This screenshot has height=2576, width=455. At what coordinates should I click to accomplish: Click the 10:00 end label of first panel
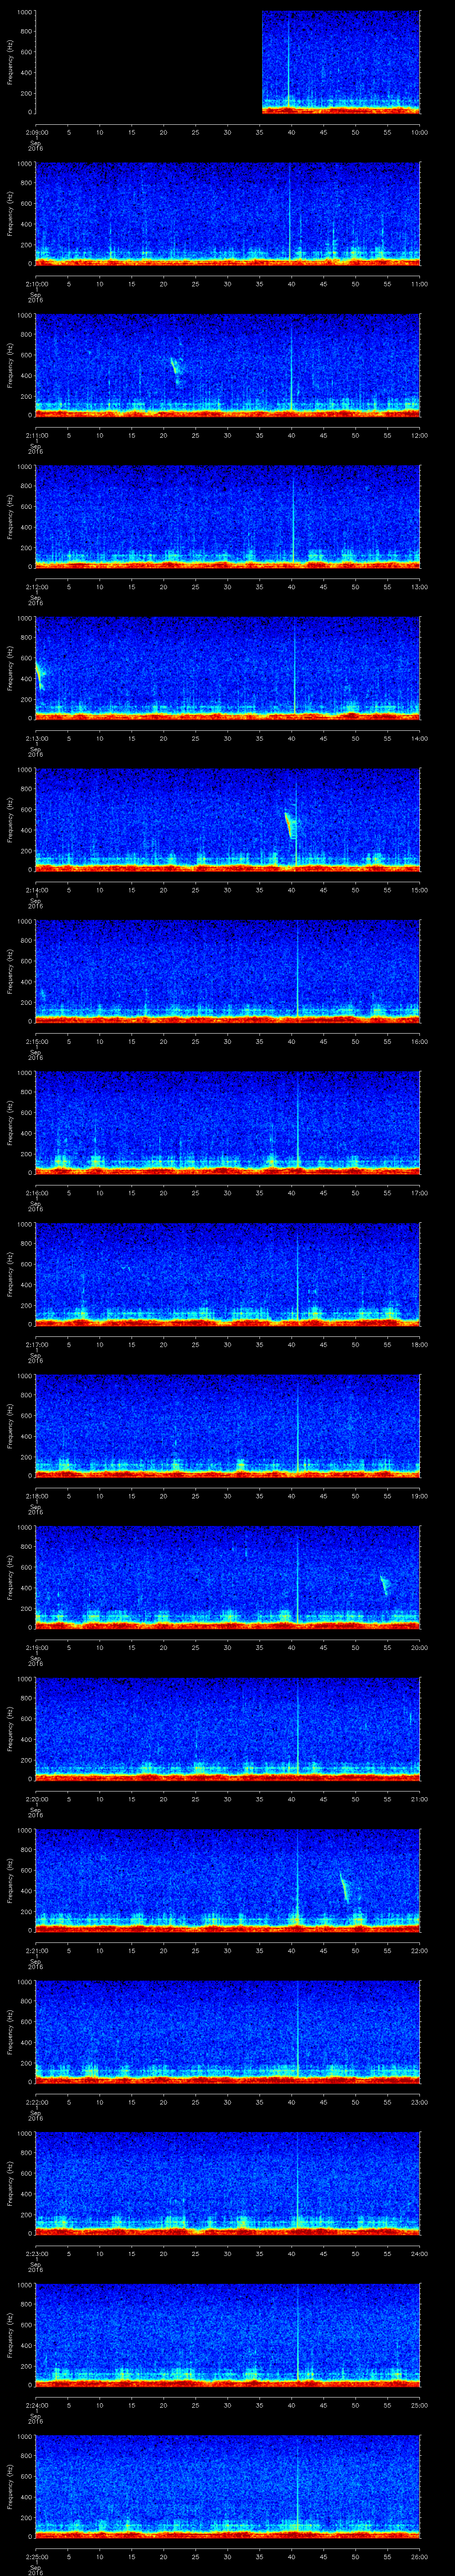[419, 132]
